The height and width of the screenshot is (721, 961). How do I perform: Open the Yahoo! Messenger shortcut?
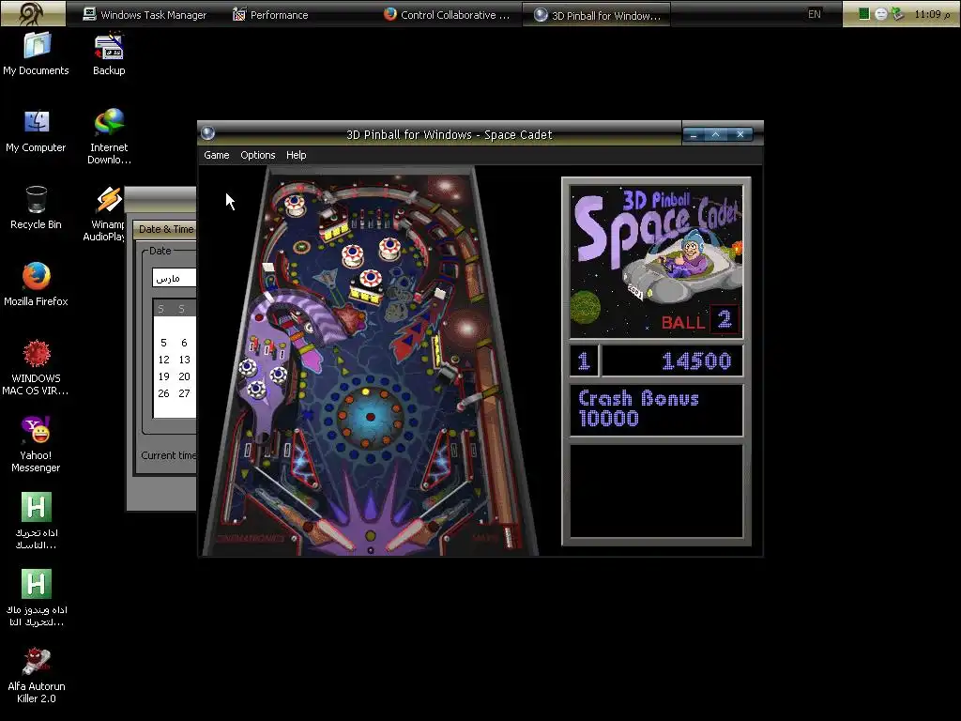click(37, 444)
